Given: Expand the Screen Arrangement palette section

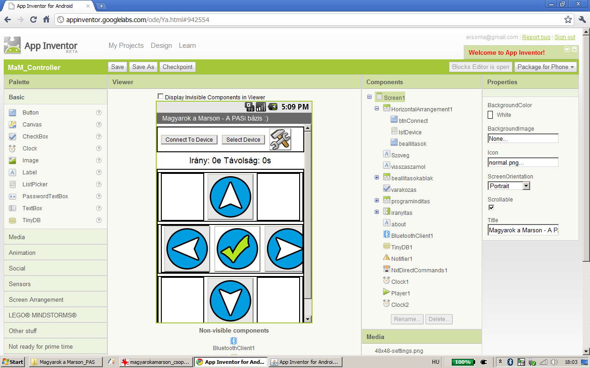Looking at the screenshot, I should coord(36,299).
